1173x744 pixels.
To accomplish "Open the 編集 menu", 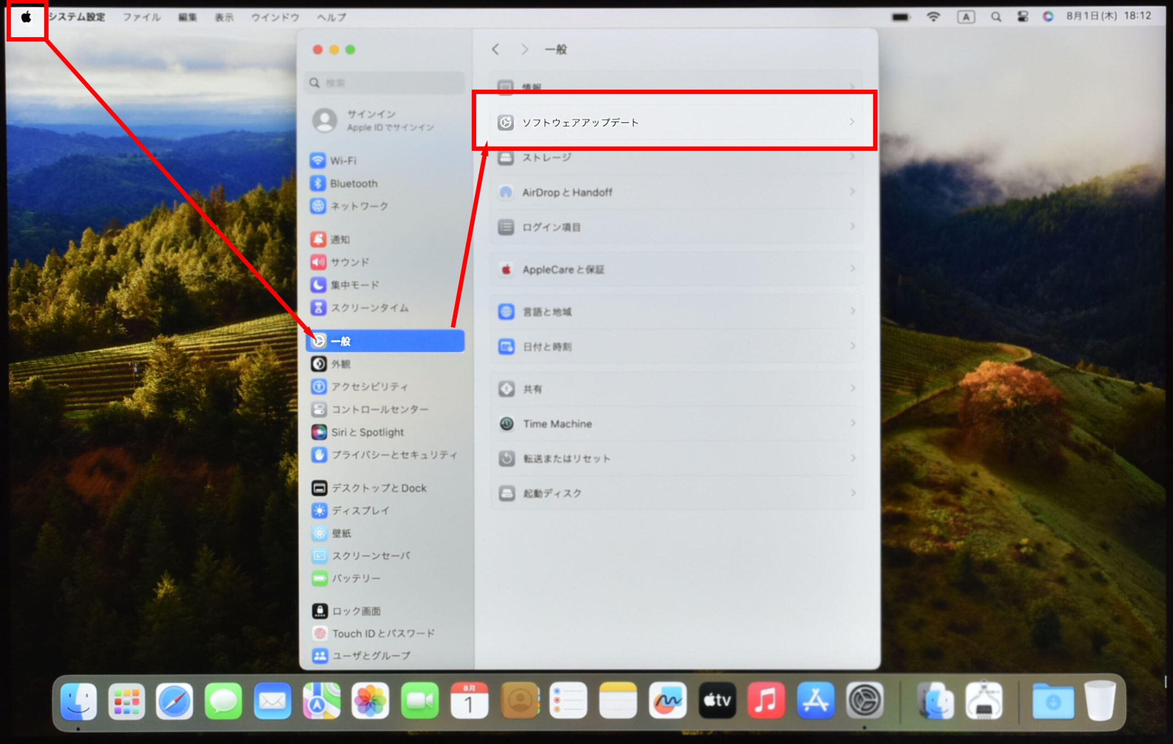I will 187,17.
